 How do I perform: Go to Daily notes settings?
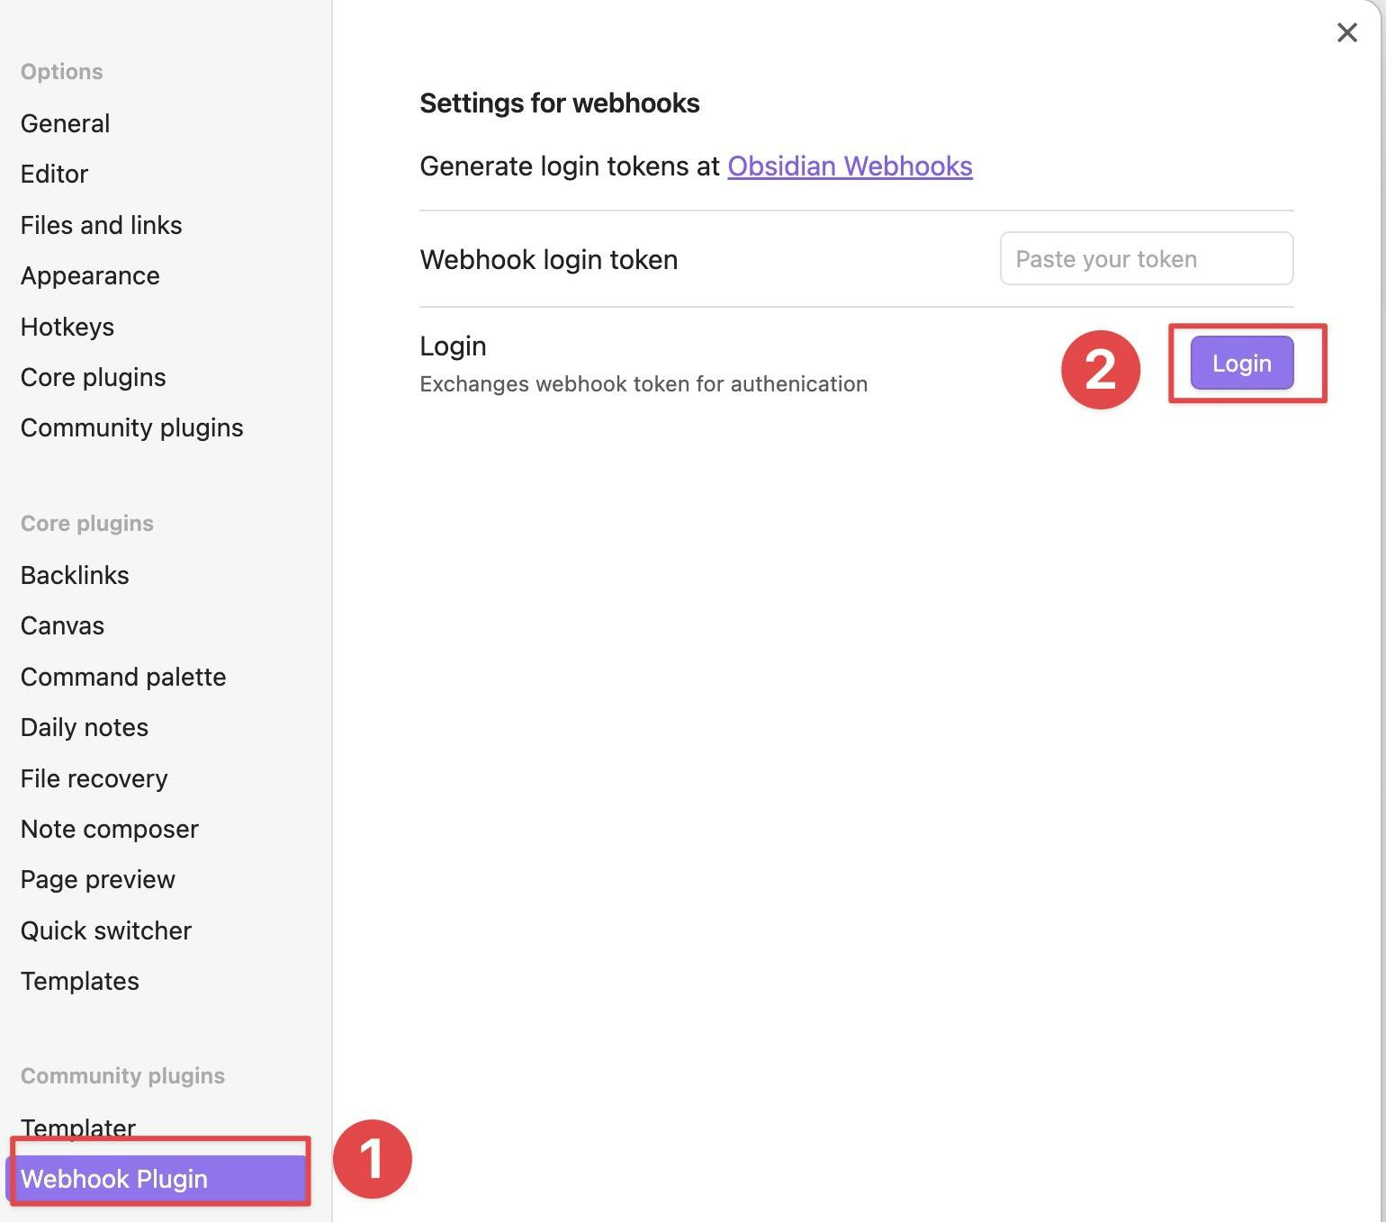coord(85,727)
